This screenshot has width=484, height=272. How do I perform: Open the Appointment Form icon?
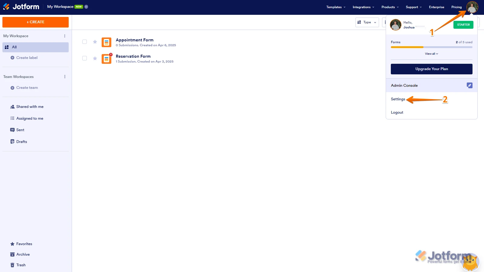(106, 42)
